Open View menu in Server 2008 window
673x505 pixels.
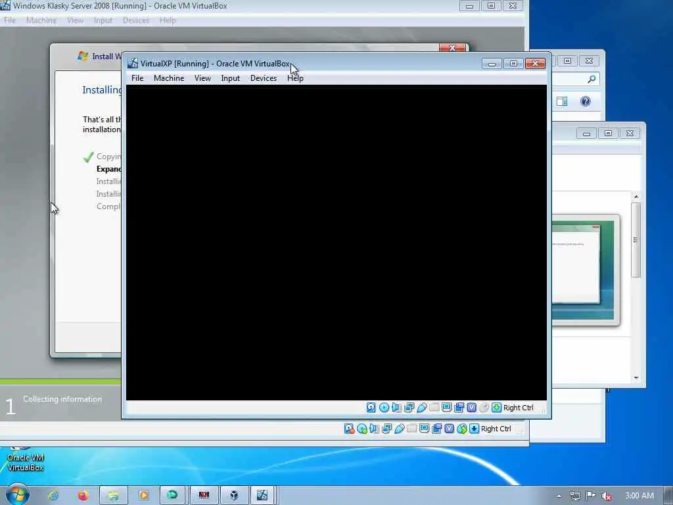(75, 20)
